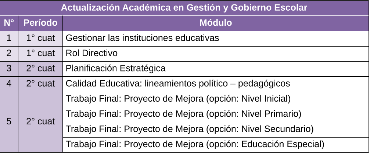The image size is (370, 153).
Task: Click the merged 2° cuat cell for row 5
Action: pyautogui.click(x=40, y=122)
